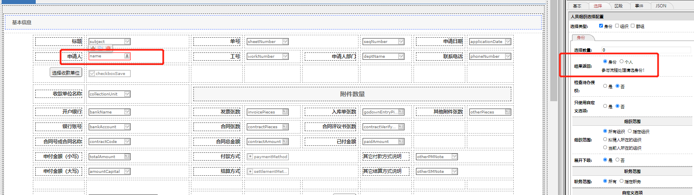Select 当前人所在的组织 option
Image resolution: width=694 pixels, height=195 pixels.
pyautogui.click(x=605, y=147)
